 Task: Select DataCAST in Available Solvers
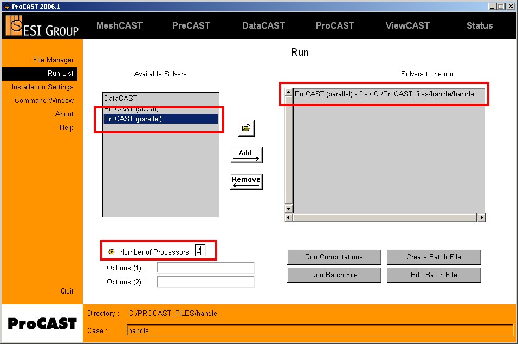click(x=160, y=98)
